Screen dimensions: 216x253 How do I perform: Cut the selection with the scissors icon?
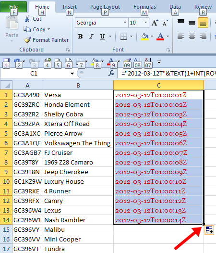click(27, 19)
